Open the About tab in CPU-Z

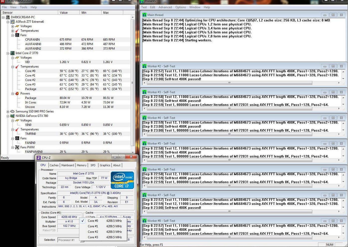117,165
